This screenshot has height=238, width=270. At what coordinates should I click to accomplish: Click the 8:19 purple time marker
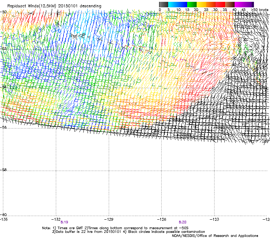(65, 222)
